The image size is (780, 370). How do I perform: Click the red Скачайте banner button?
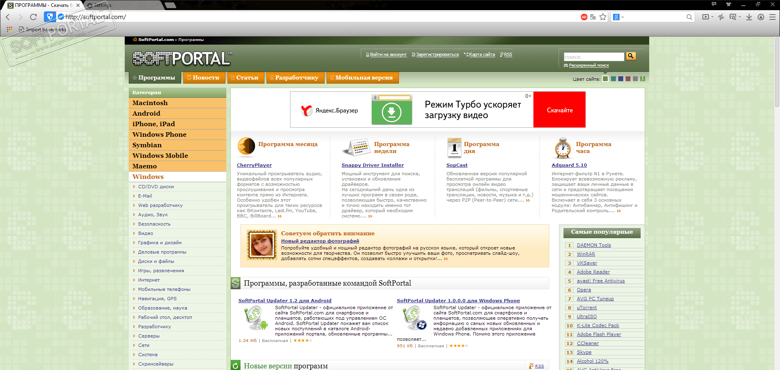pos(559,110)
